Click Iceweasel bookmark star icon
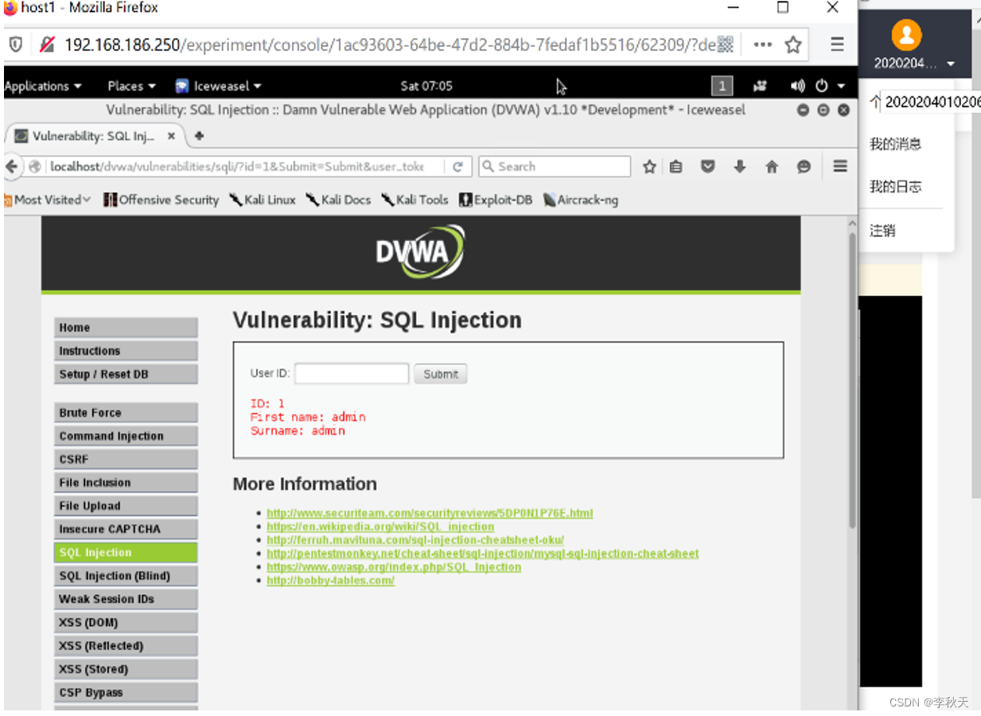This screenshot has height=716, width=981. [649, 166]
